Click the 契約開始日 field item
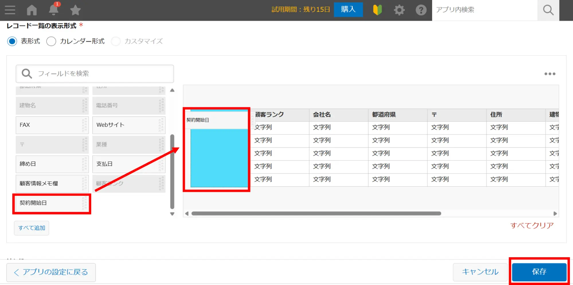 [x=49, y=203]
